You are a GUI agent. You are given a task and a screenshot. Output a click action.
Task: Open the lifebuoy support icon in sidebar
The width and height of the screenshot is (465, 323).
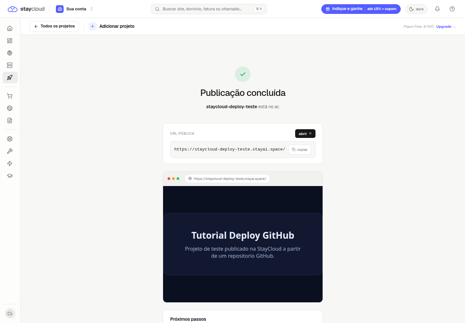(x=10, y=139)
